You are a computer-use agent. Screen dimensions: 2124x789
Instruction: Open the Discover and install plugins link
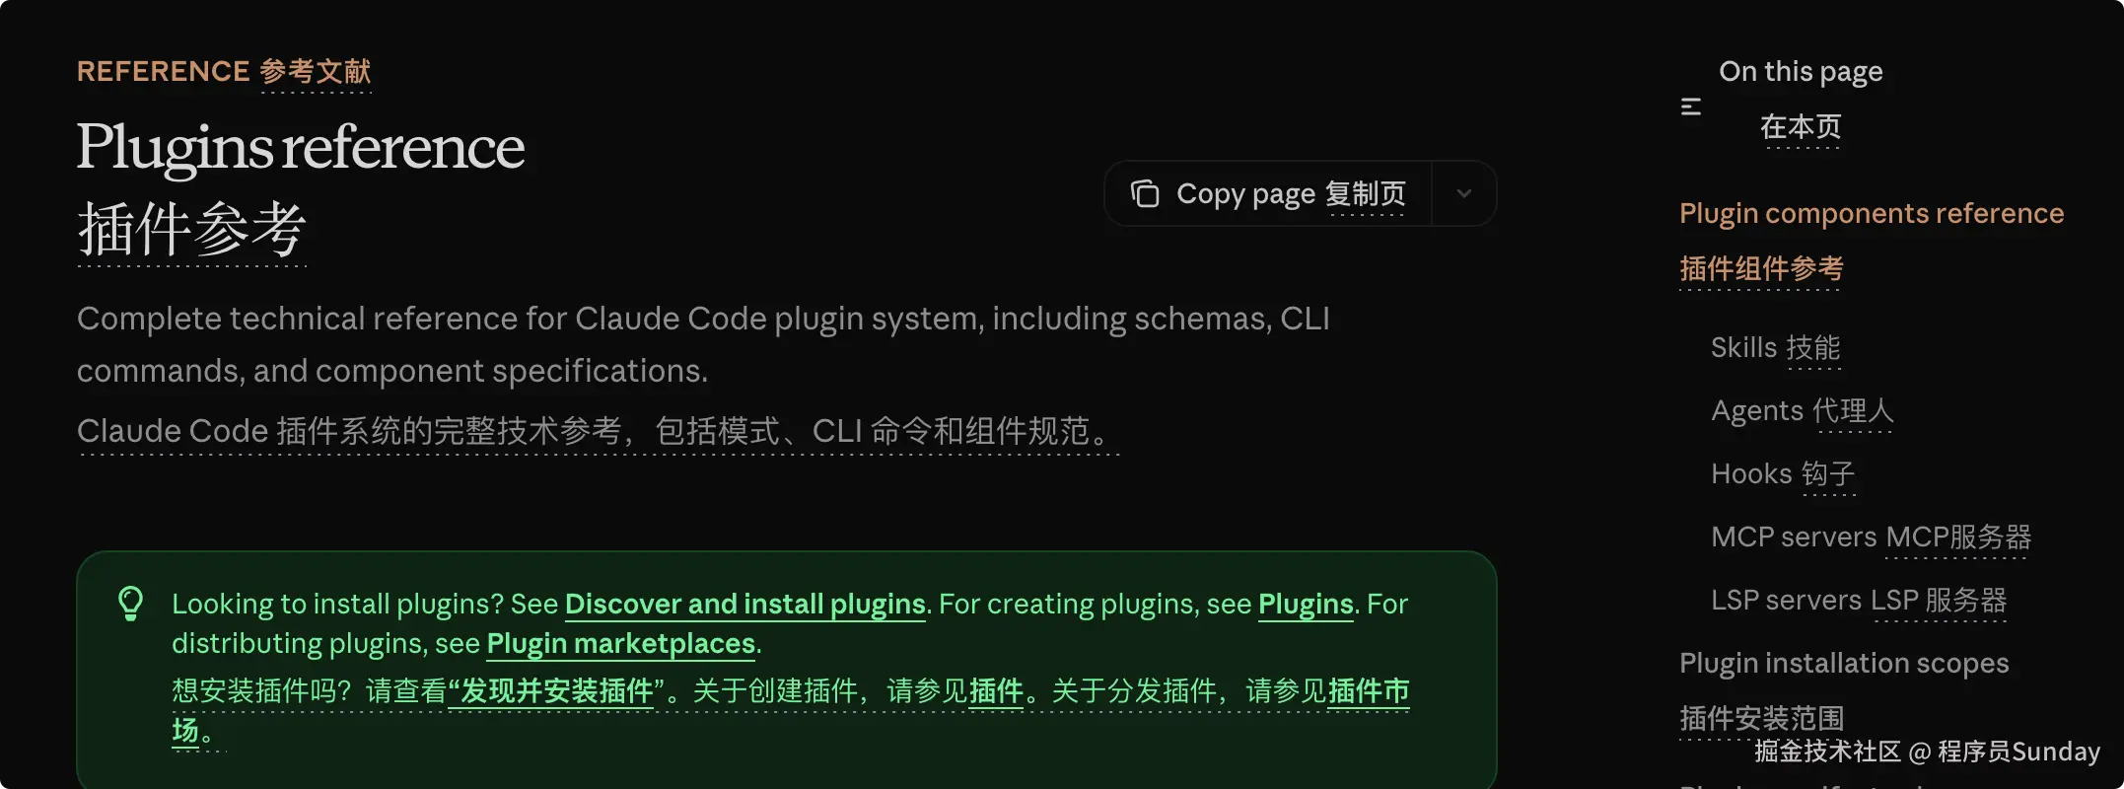point(745,604)
